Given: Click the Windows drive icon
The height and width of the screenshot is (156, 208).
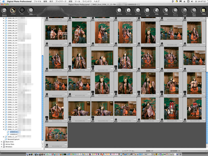Looking at the screenshot, I should 4,147.
